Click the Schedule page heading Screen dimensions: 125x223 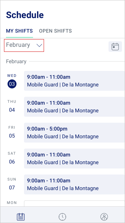pos(25,15)
